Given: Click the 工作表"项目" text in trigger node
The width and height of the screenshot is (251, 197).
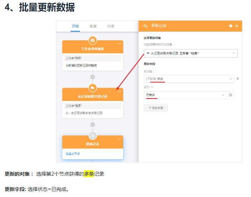Looking at the screenshot, I should tap(74, 58).
